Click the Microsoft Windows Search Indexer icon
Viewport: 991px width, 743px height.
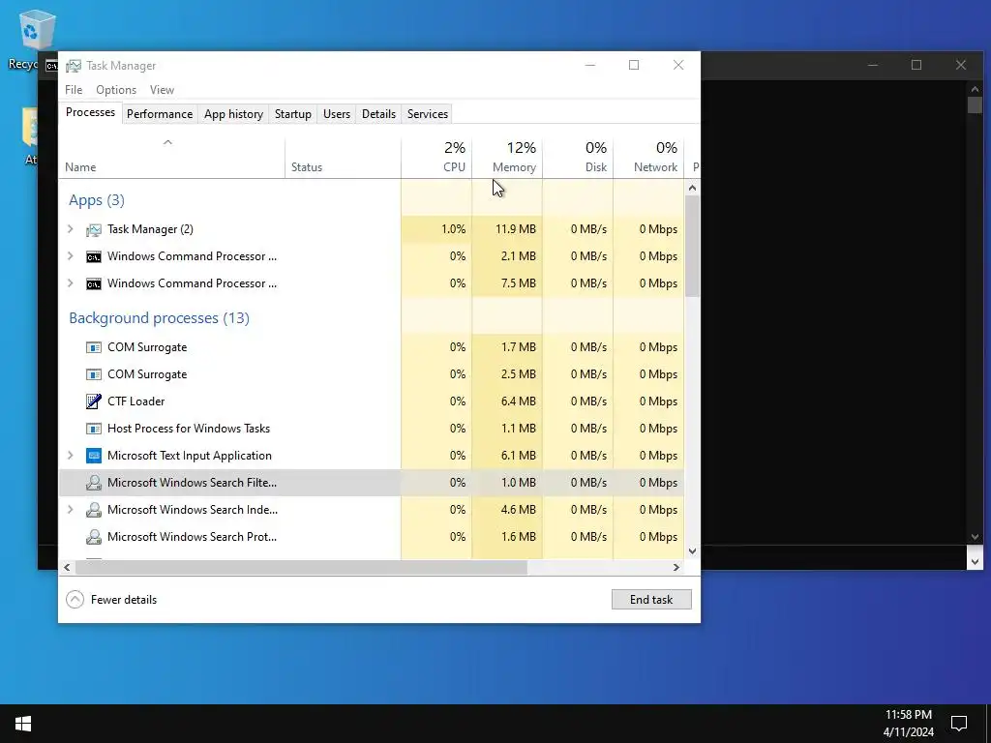point(94,510)
